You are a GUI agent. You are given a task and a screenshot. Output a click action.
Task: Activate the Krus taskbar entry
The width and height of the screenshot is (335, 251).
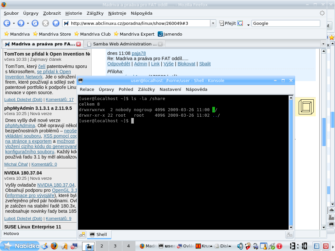pyautogui.click(x=204, y=246)
